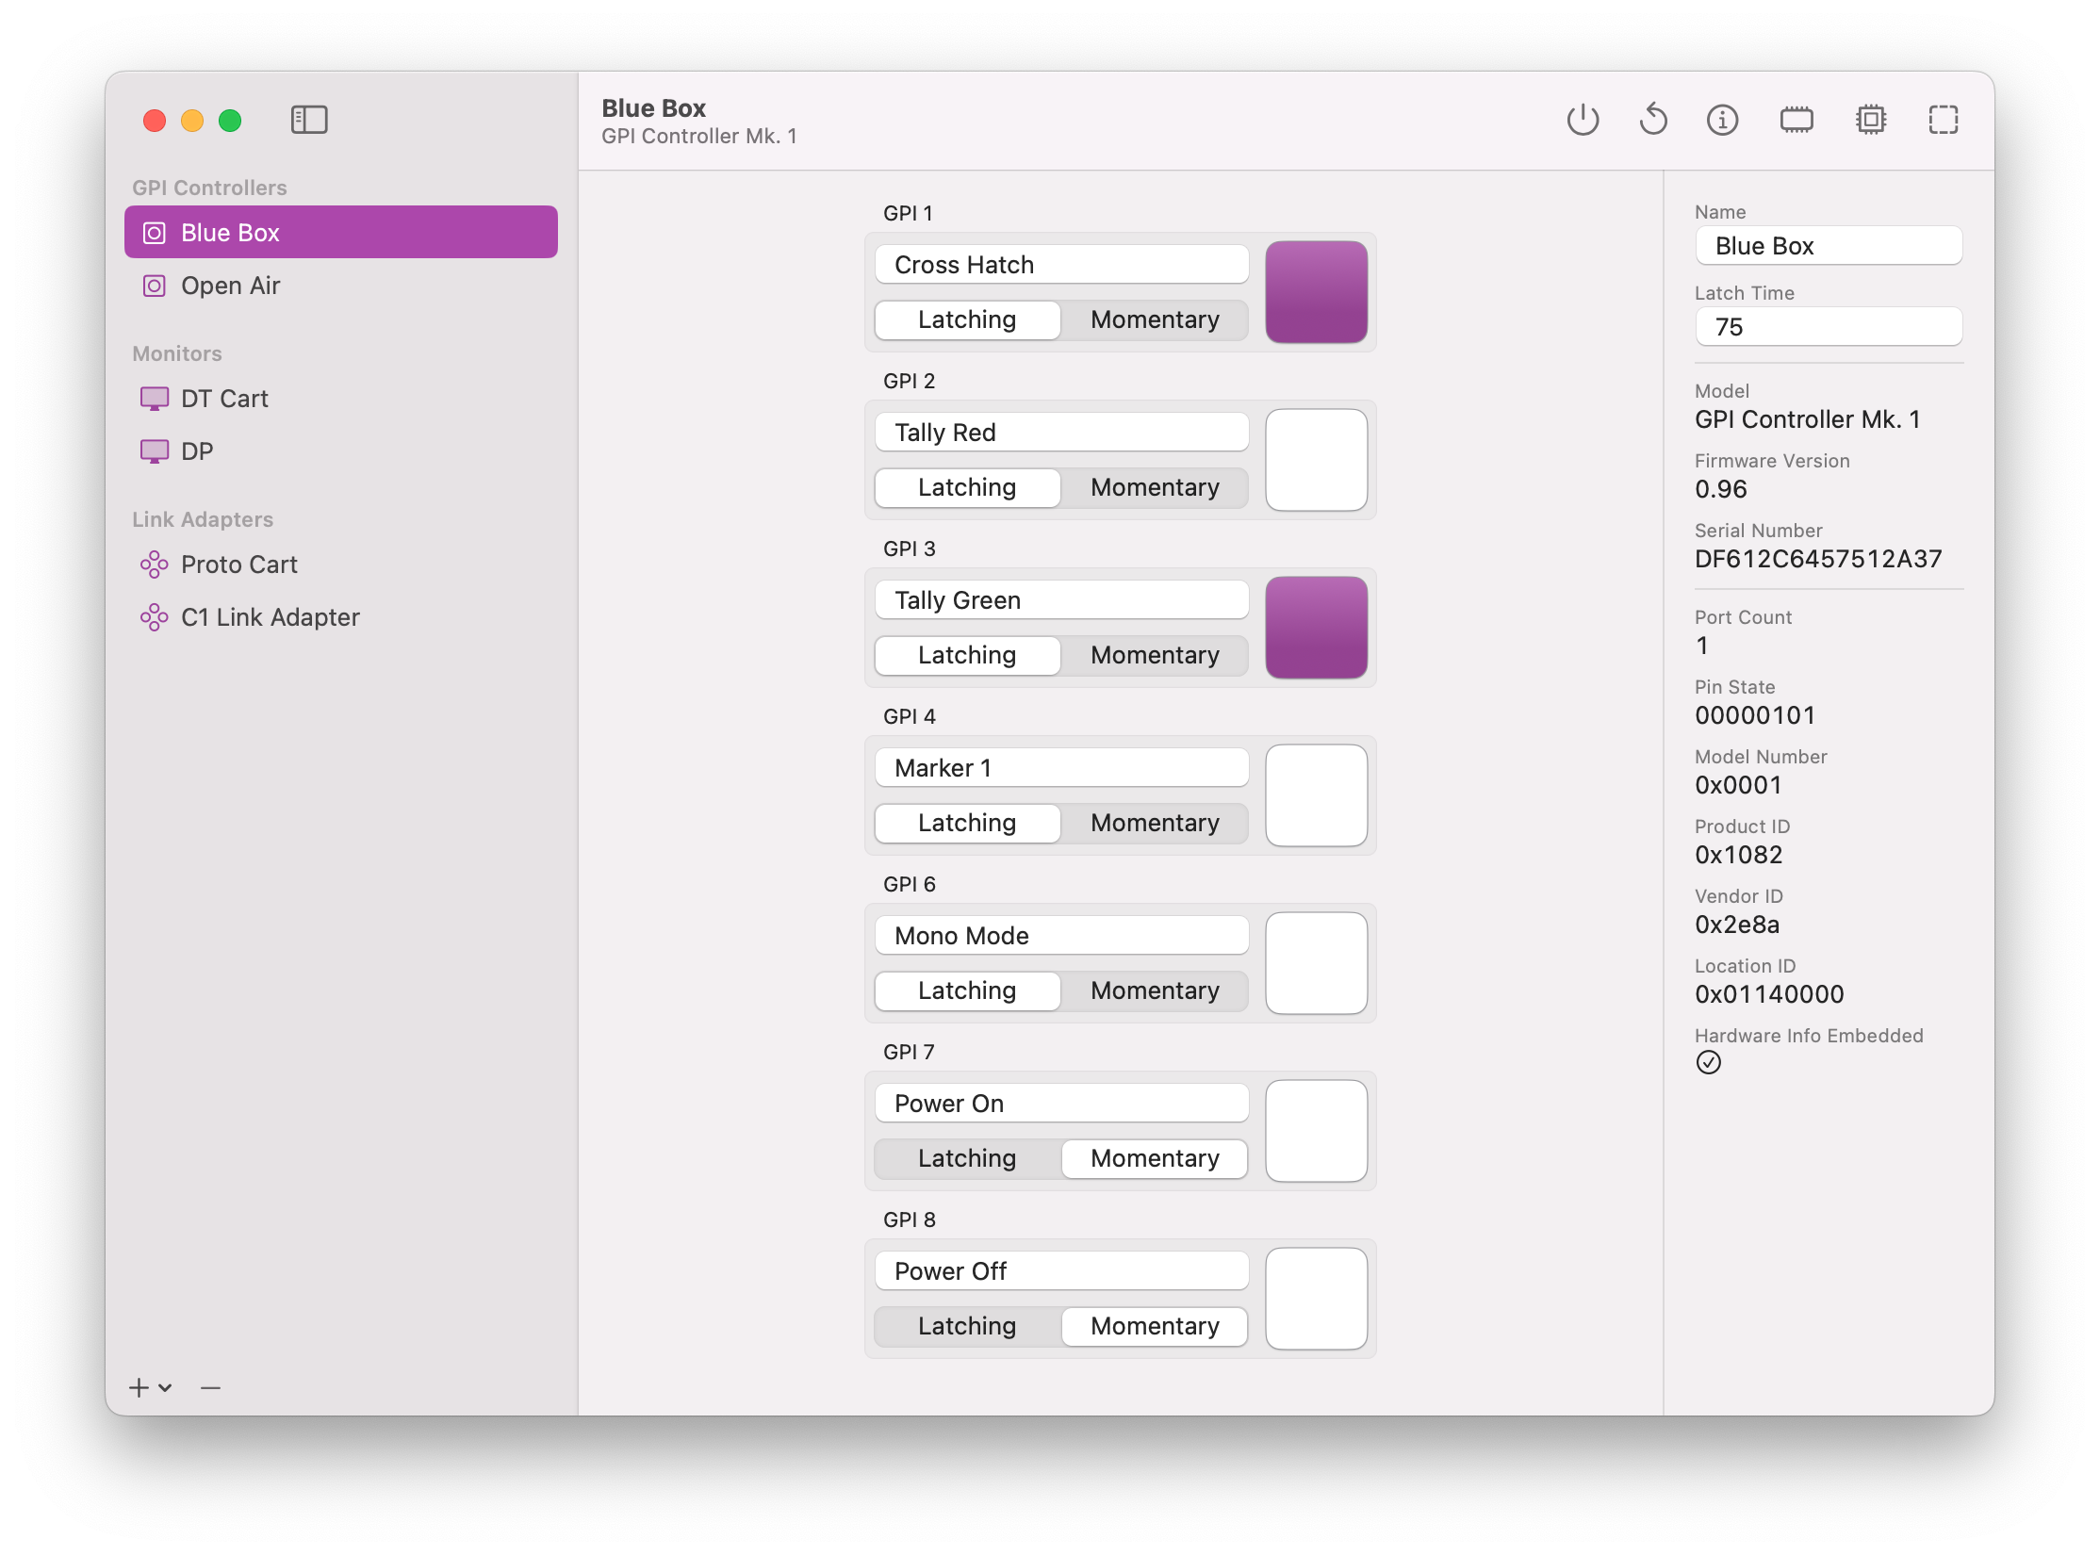Switch GPI 7 to Latching mode

click(x=967, y=1158)
